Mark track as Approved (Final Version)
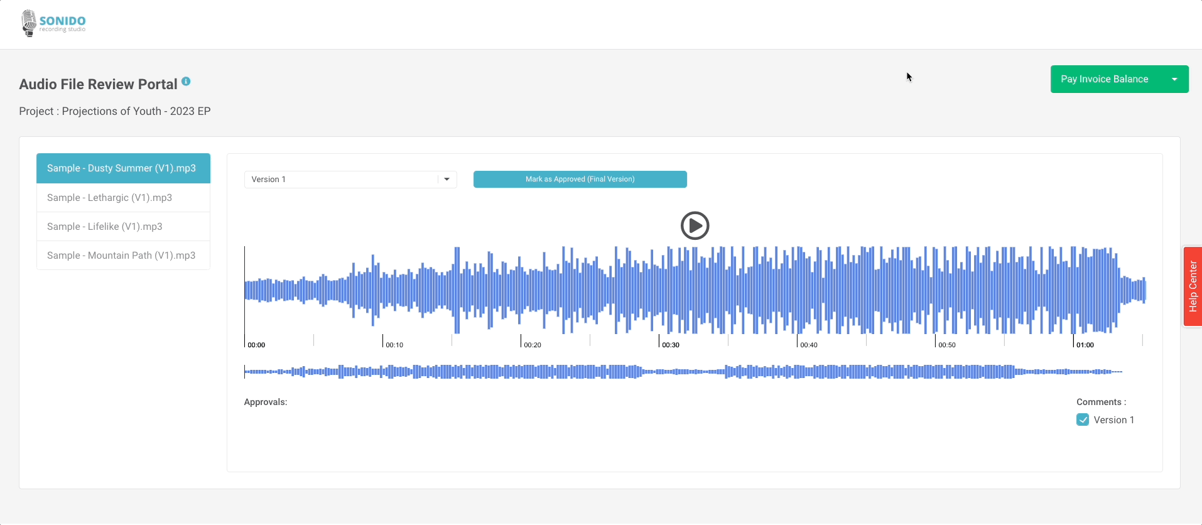This screenshot has height=525, width=1202. click(580, 180)
